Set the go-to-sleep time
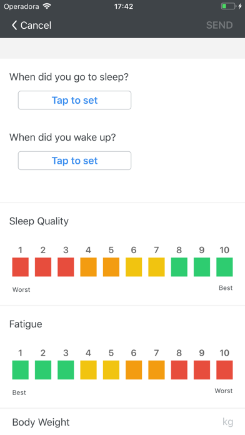 coord(74,100)
